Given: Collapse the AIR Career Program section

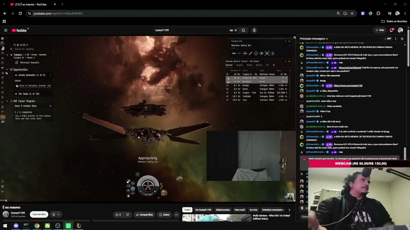Looking at the screenshot, I should (x=7, y=101).
